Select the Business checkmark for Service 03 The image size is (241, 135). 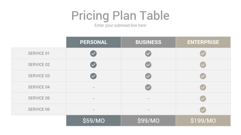(148, 76)
